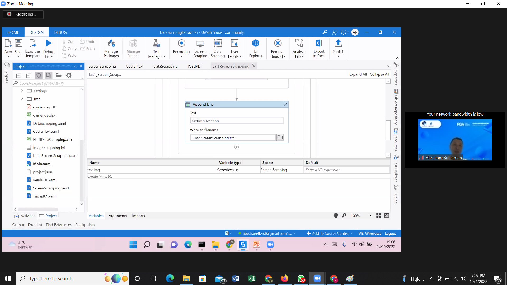
Task: Open the ReadPDF document tab
Action: click(x=195, y=66)
